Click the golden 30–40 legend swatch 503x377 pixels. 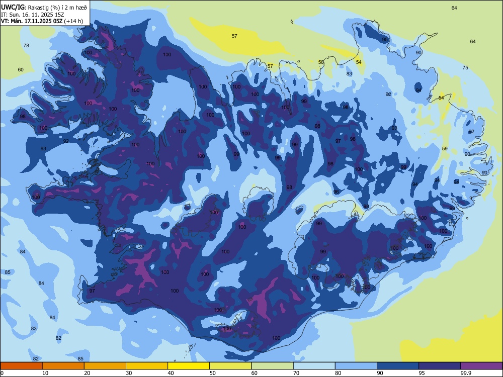(147, 366)
